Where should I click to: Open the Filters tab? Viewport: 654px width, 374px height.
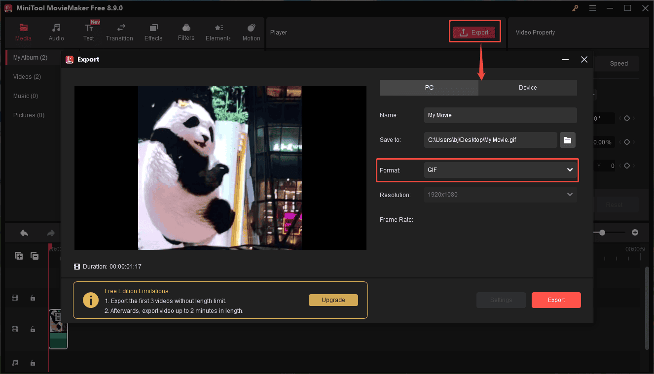[186, 32]
